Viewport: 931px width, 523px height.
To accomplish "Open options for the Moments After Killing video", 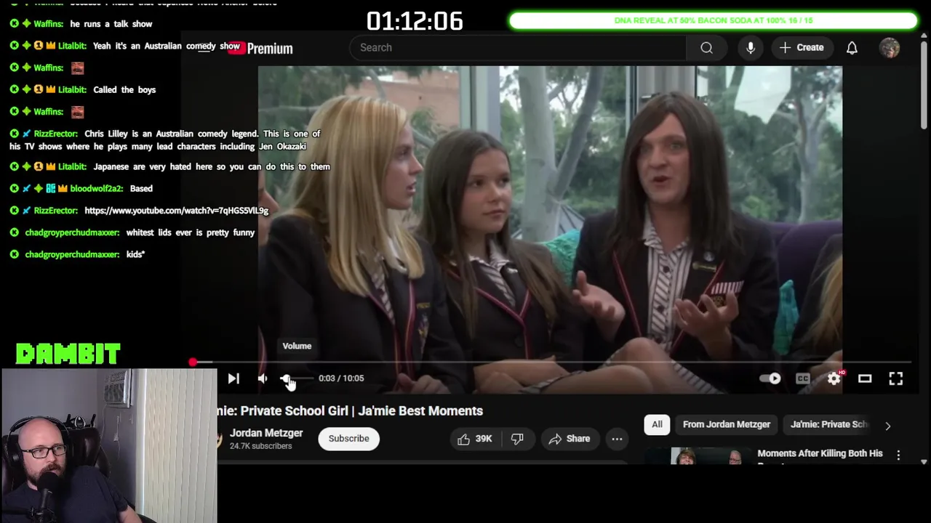I will 898,455.
